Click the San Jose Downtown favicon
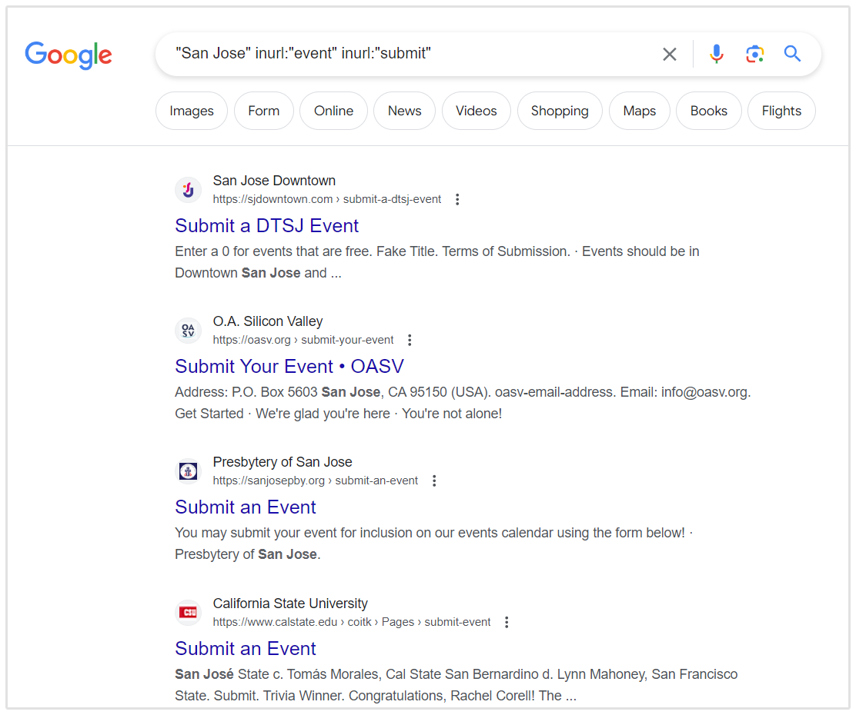 tap(188, 190)
